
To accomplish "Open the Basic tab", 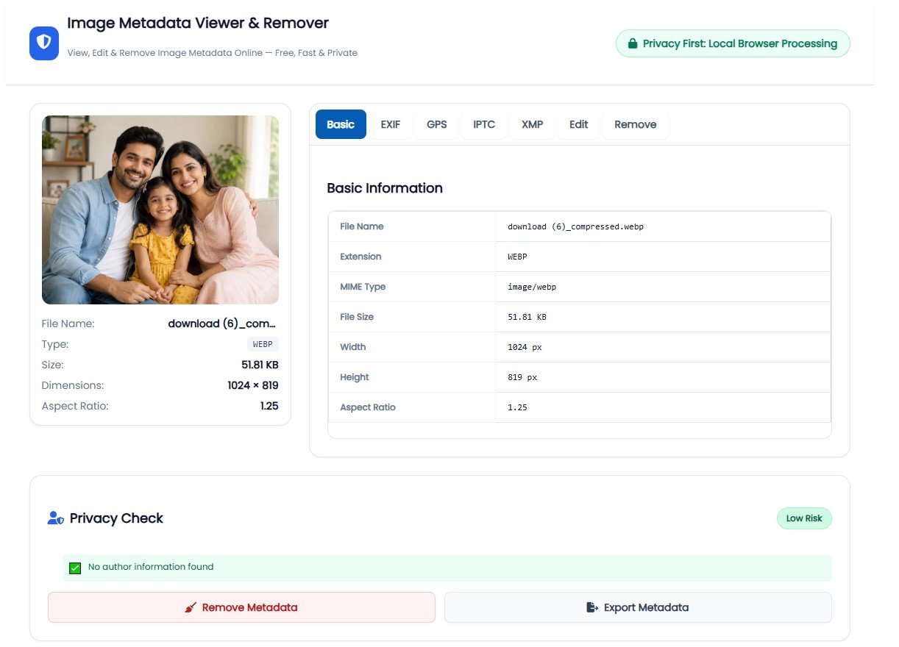I will pos(341,124).
